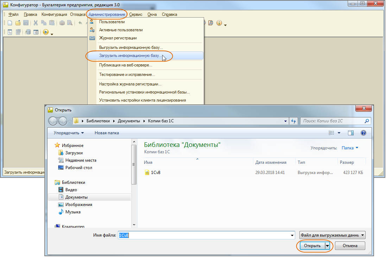Click Документы in the breadcrumb path

click(129, 121)
